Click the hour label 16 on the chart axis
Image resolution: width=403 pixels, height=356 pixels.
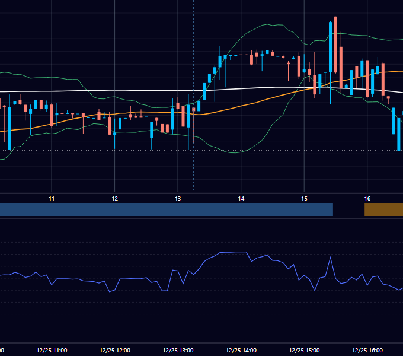[x=367, y=199]
